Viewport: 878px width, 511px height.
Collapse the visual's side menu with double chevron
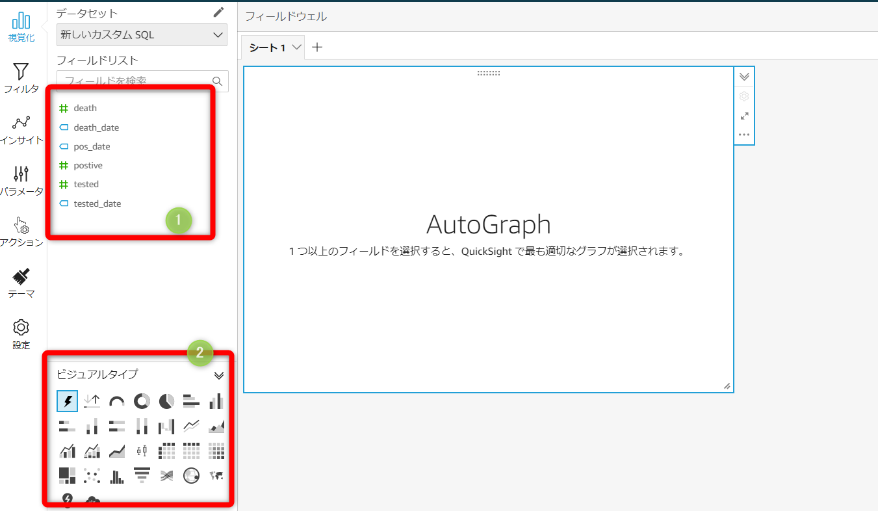click(744, 76)
